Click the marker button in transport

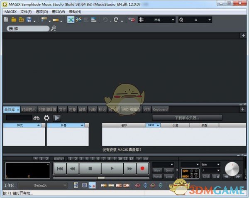[x=59, y=159]
